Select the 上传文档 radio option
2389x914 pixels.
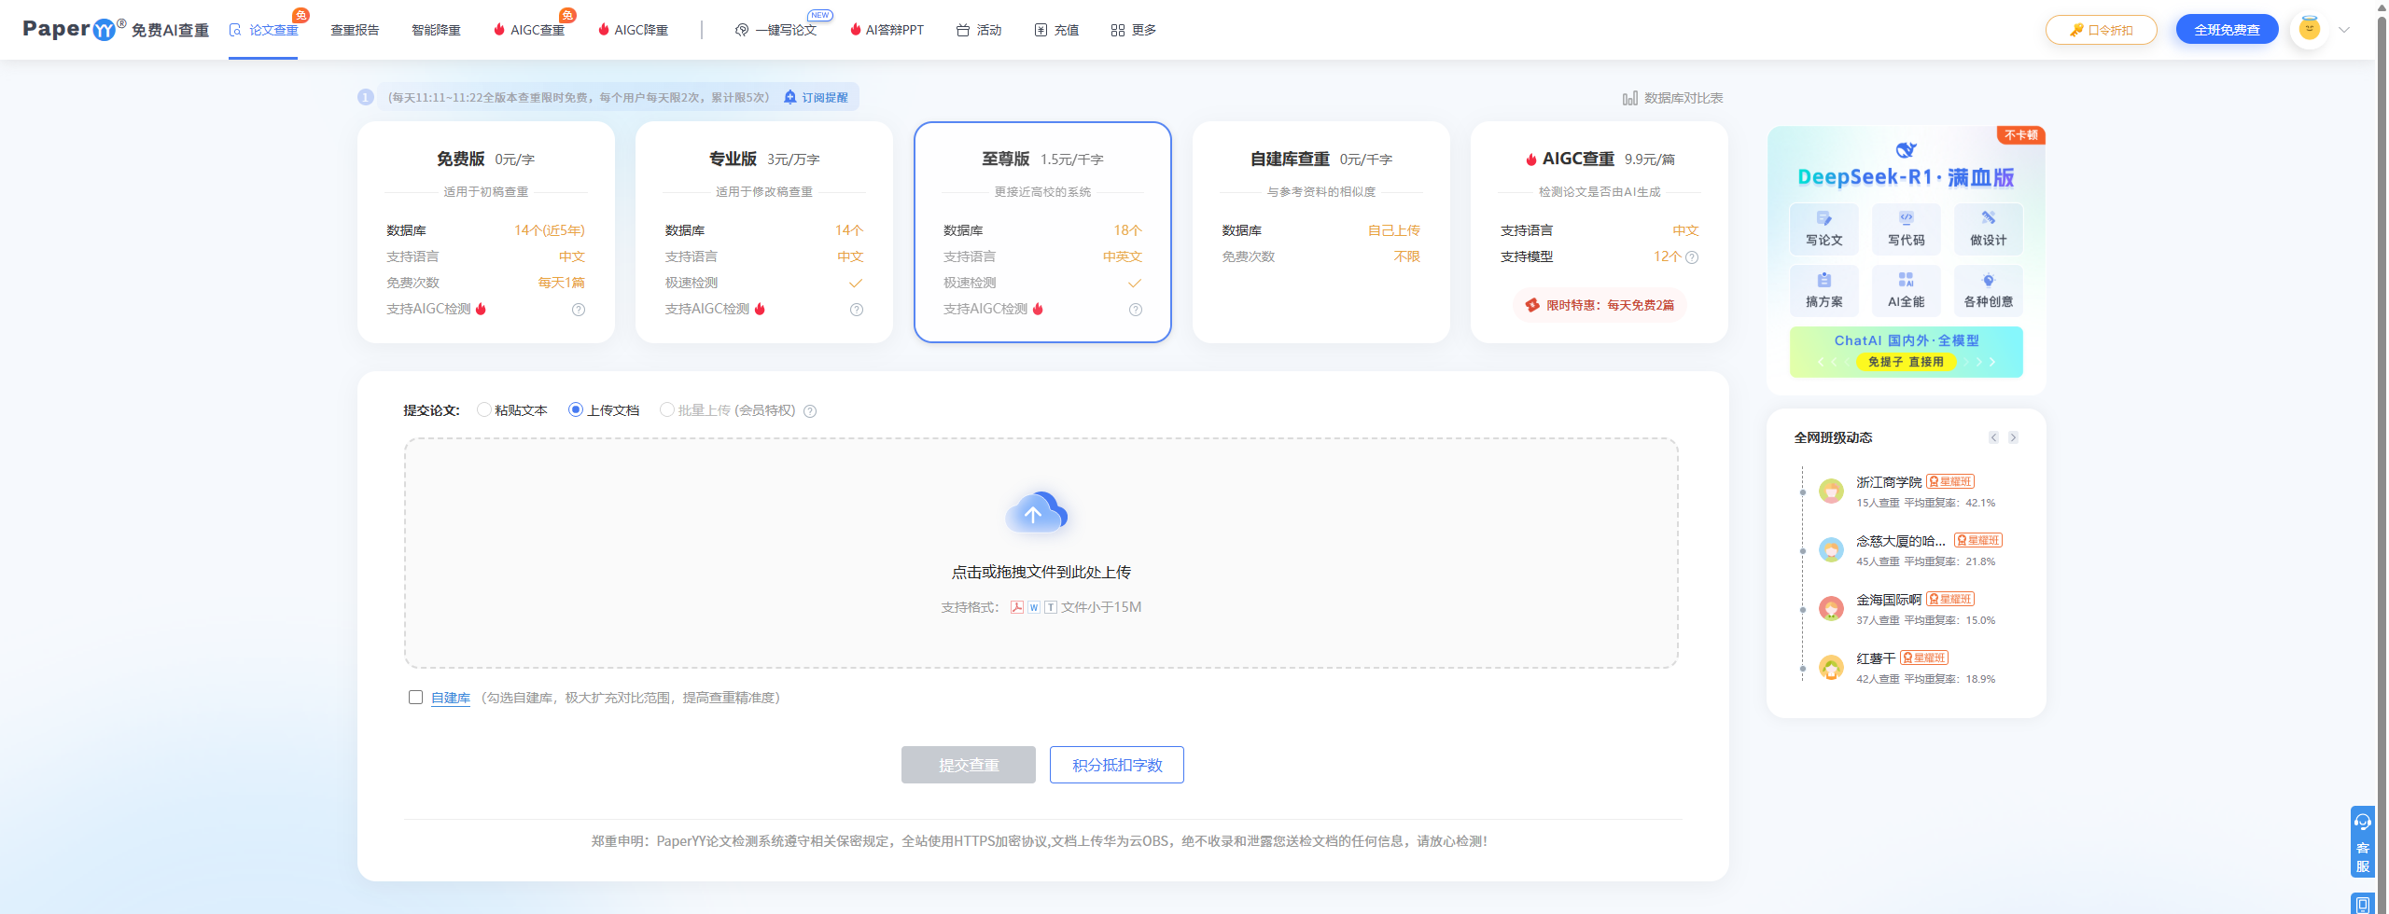576,409
